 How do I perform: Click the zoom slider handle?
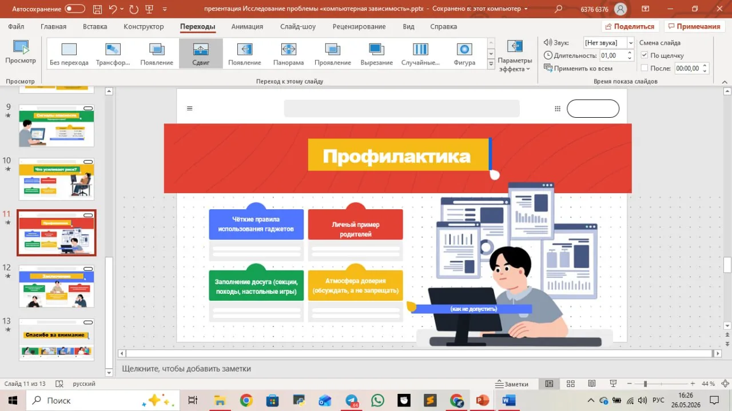(645, 384)
